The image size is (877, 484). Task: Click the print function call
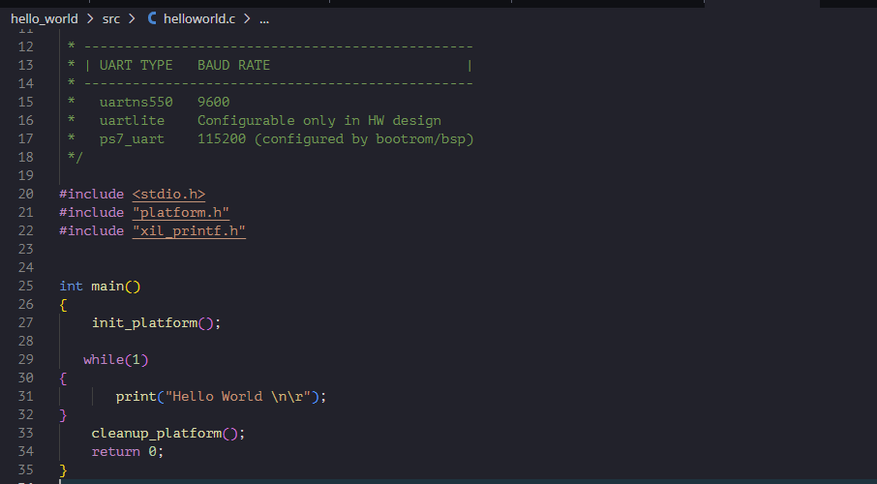point(136,396)
